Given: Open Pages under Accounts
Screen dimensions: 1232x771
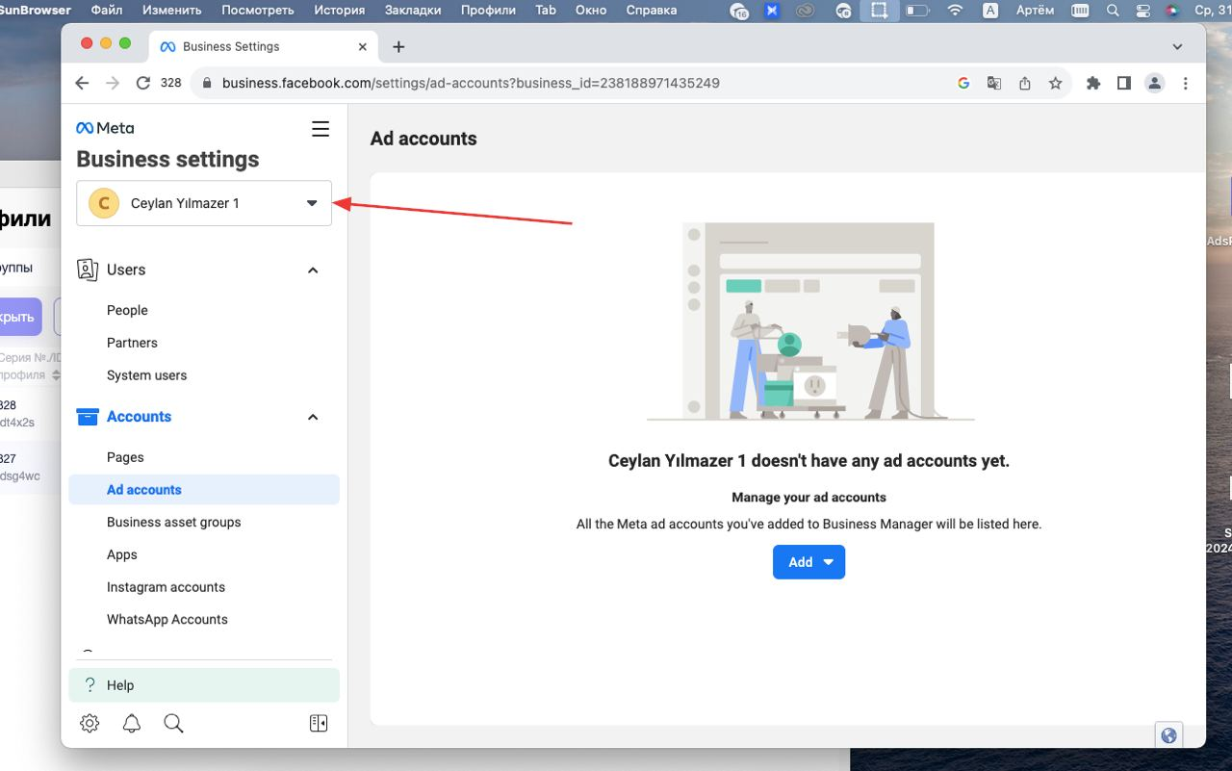Looking at the screenshot, I should coord(125,457).
